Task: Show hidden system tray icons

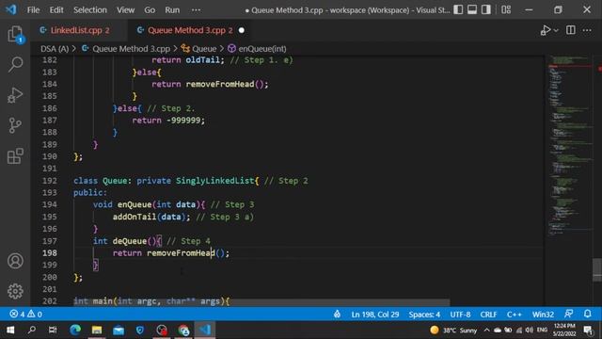Action: (x=486, y=330)
